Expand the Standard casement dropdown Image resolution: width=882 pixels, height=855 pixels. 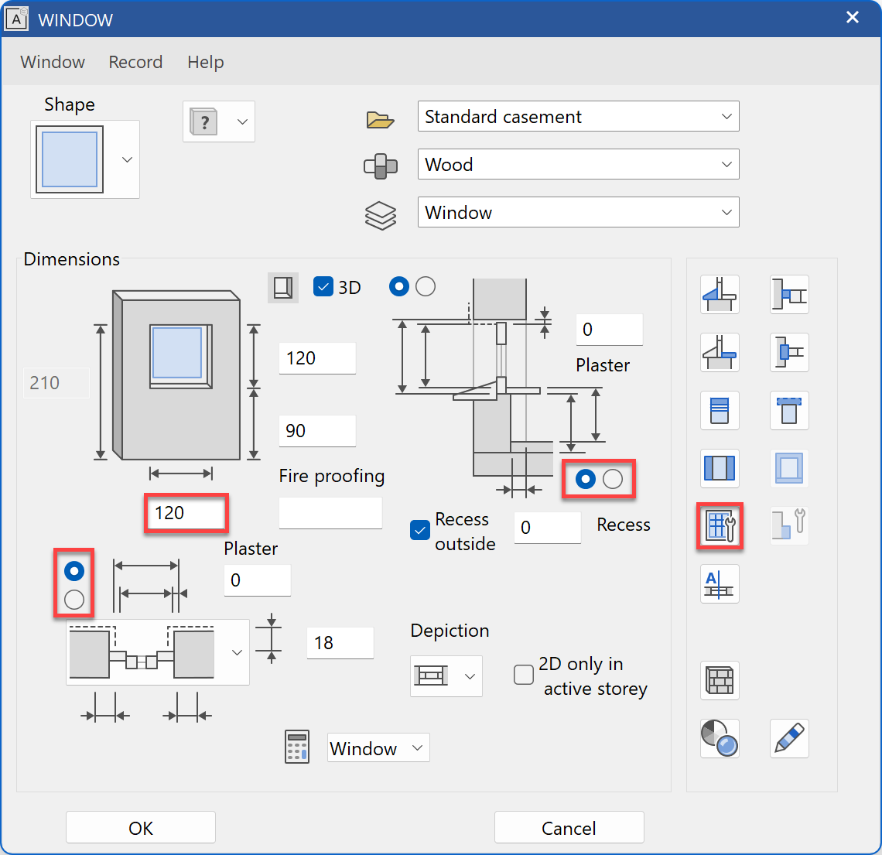click(578, 117)
